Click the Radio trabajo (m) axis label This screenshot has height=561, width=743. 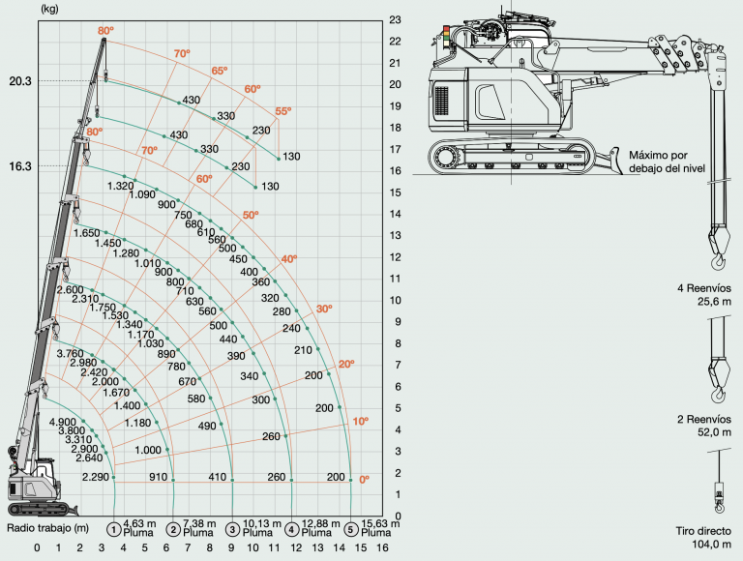[x=47, y=528]
